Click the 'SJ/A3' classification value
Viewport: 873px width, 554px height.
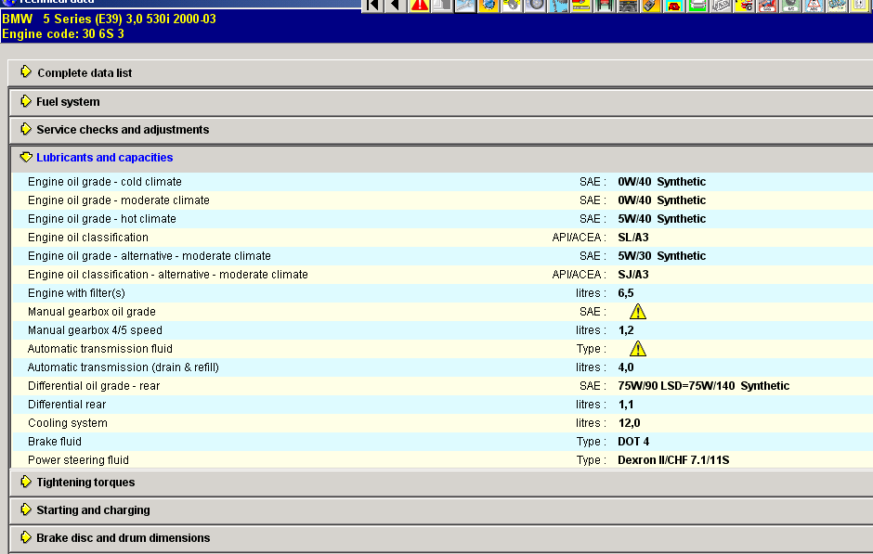click(x=633, y=275)
